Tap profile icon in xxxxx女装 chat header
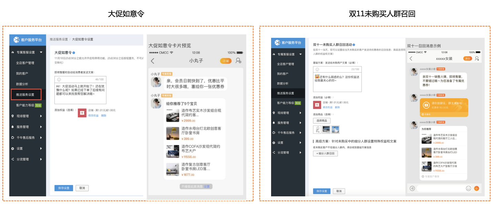The height and width of the screenshot is (207, 495). (477, 58)
